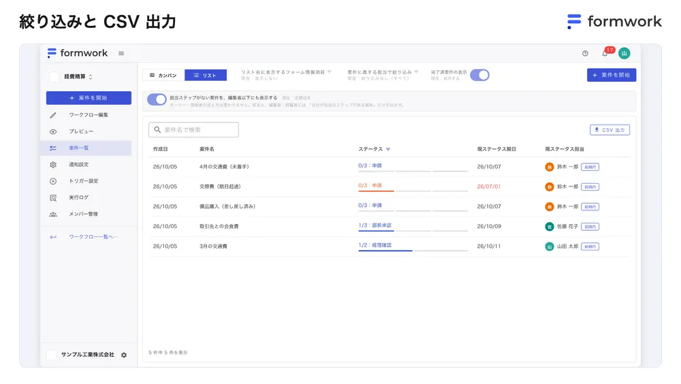
Task: Click 取引先との会食費 case name
Action: 219,226
